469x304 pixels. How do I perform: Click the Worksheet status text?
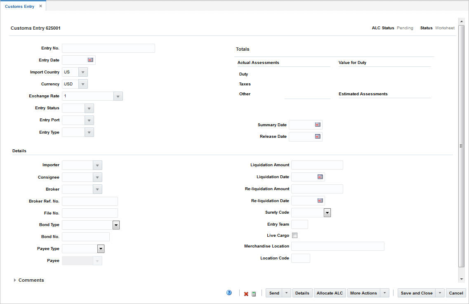445,28
